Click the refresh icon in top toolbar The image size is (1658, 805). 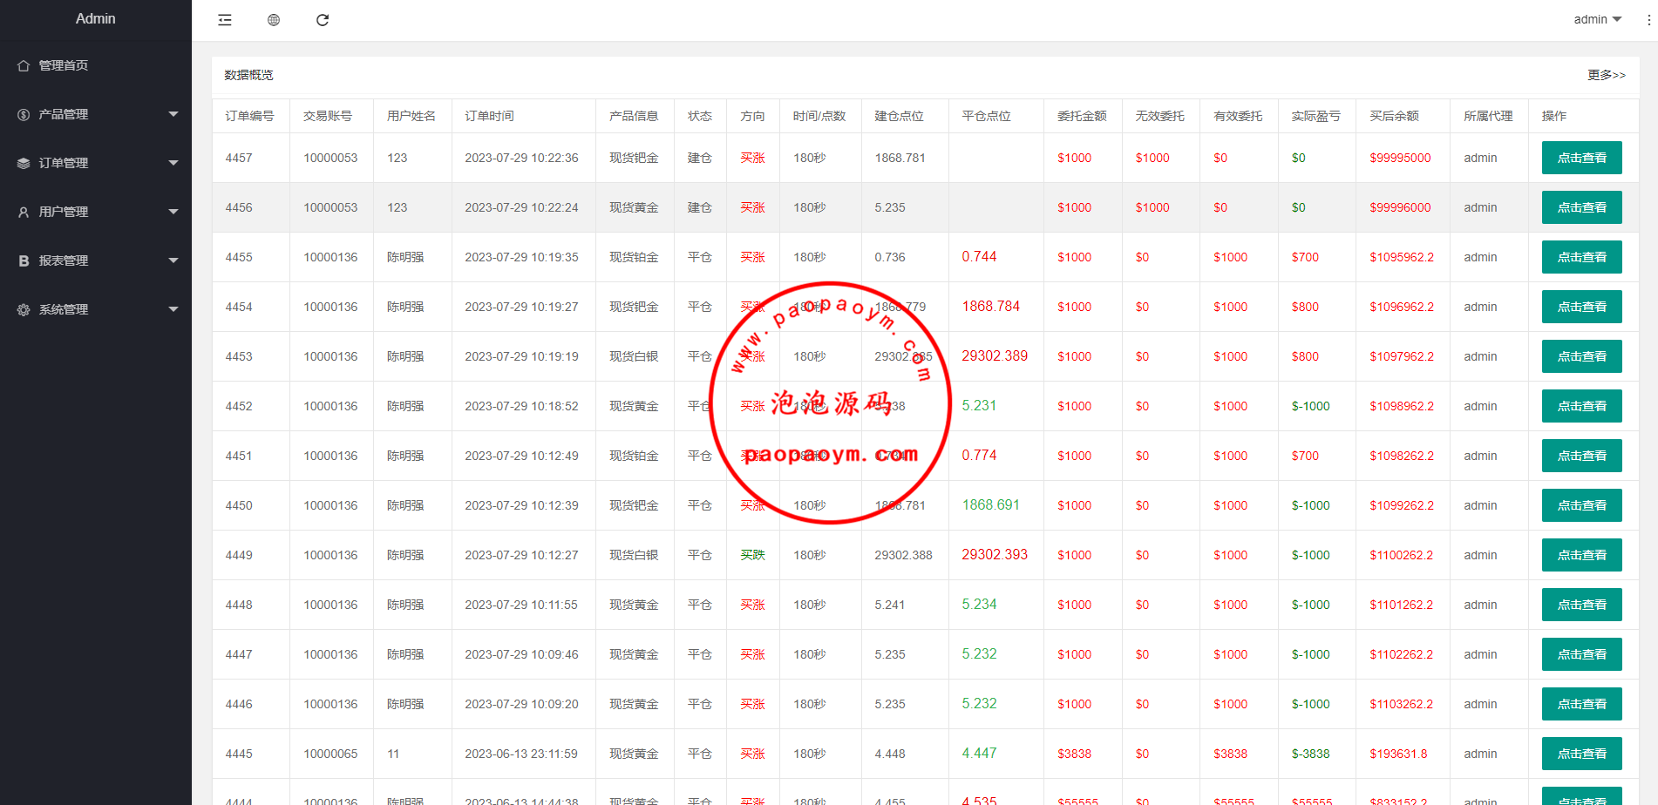(323, 20)
